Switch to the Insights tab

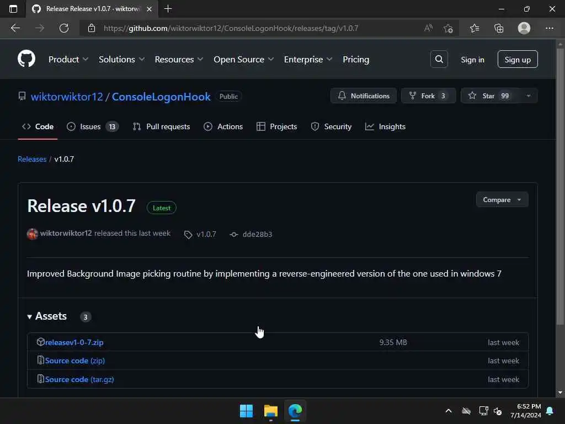click(385, 126)
